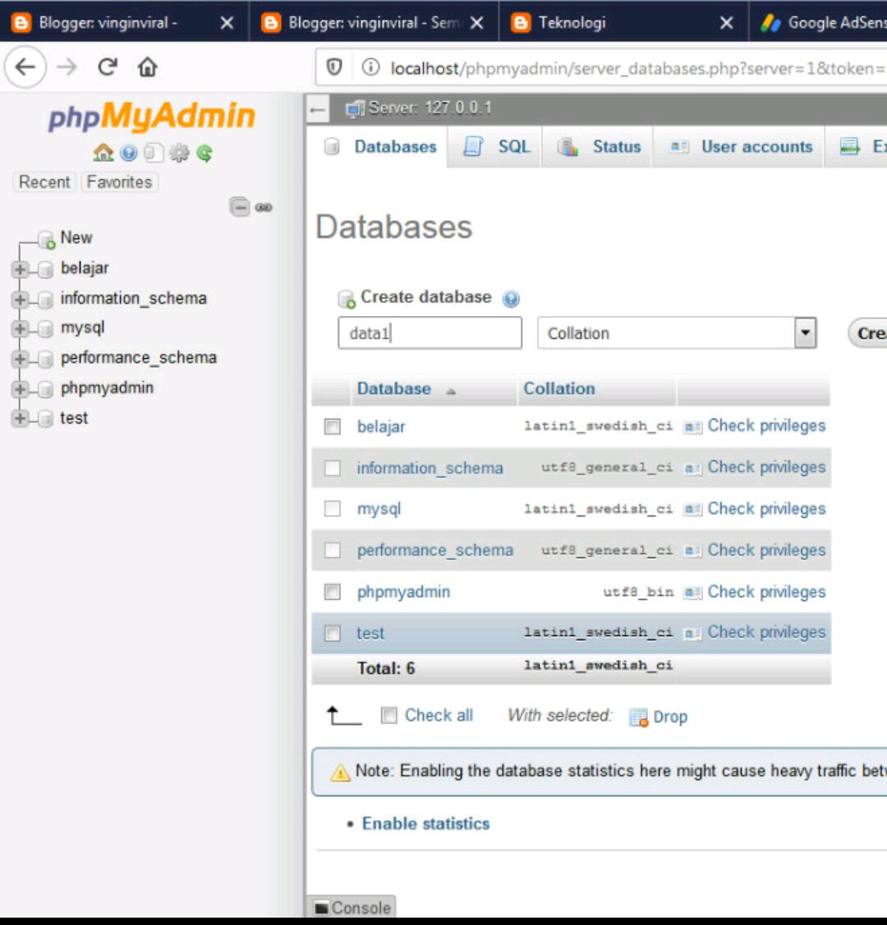Expand phpmyadmin node in tree
Viewport: 887px width, 925px height.
click(x=20, y=389)
